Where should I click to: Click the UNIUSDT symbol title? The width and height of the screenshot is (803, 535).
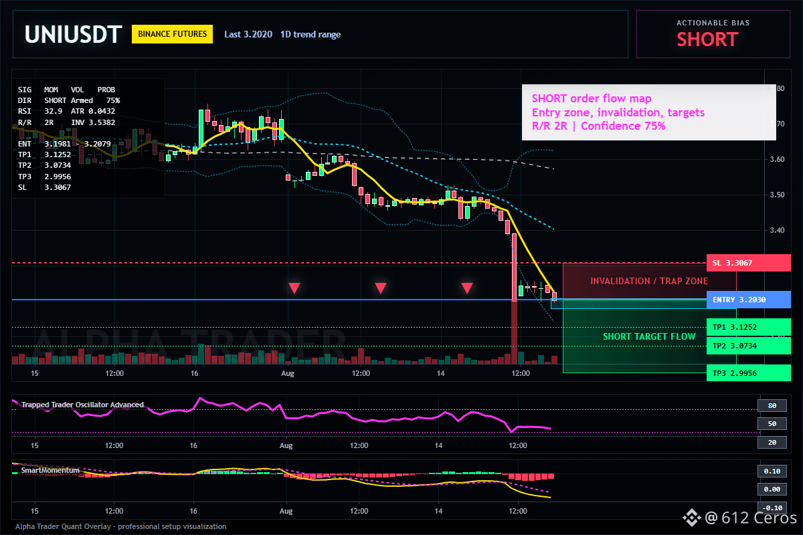pyautogui.click(x=73, y=34)
